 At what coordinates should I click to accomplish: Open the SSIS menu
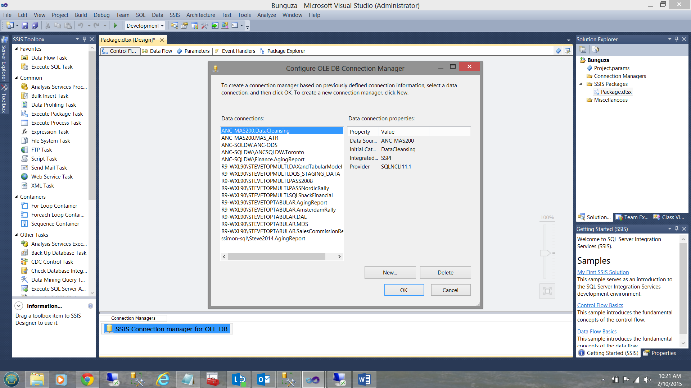(175, 15)
